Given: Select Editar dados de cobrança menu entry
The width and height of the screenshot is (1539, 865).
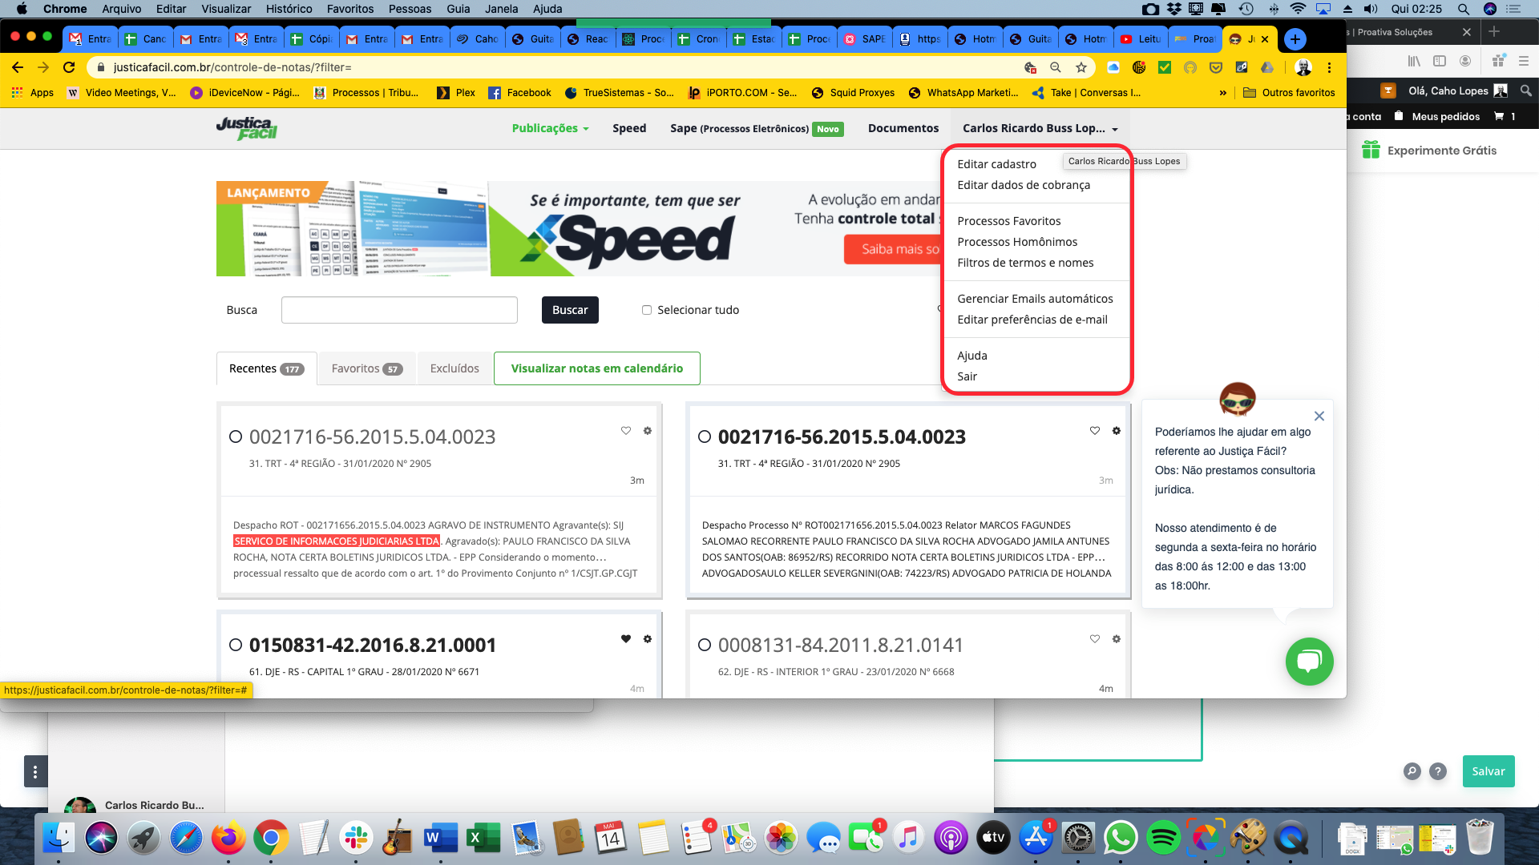Looking at the screenshot, I should (x=1024, y=185).
